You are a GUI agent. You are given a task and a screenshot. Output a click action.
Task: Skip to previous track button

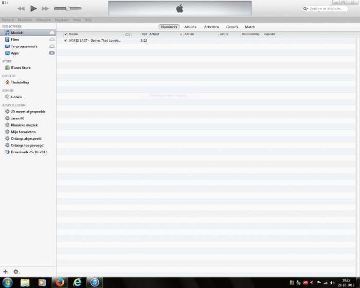coord(21,9)
